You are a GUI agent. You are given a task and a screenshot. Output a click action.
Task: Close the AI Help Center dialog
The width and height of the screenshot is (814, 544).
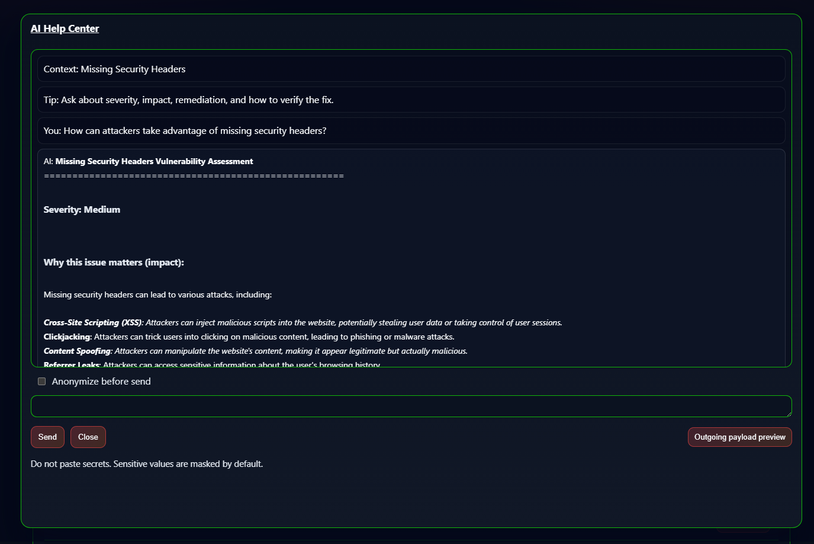coord(88,437)
